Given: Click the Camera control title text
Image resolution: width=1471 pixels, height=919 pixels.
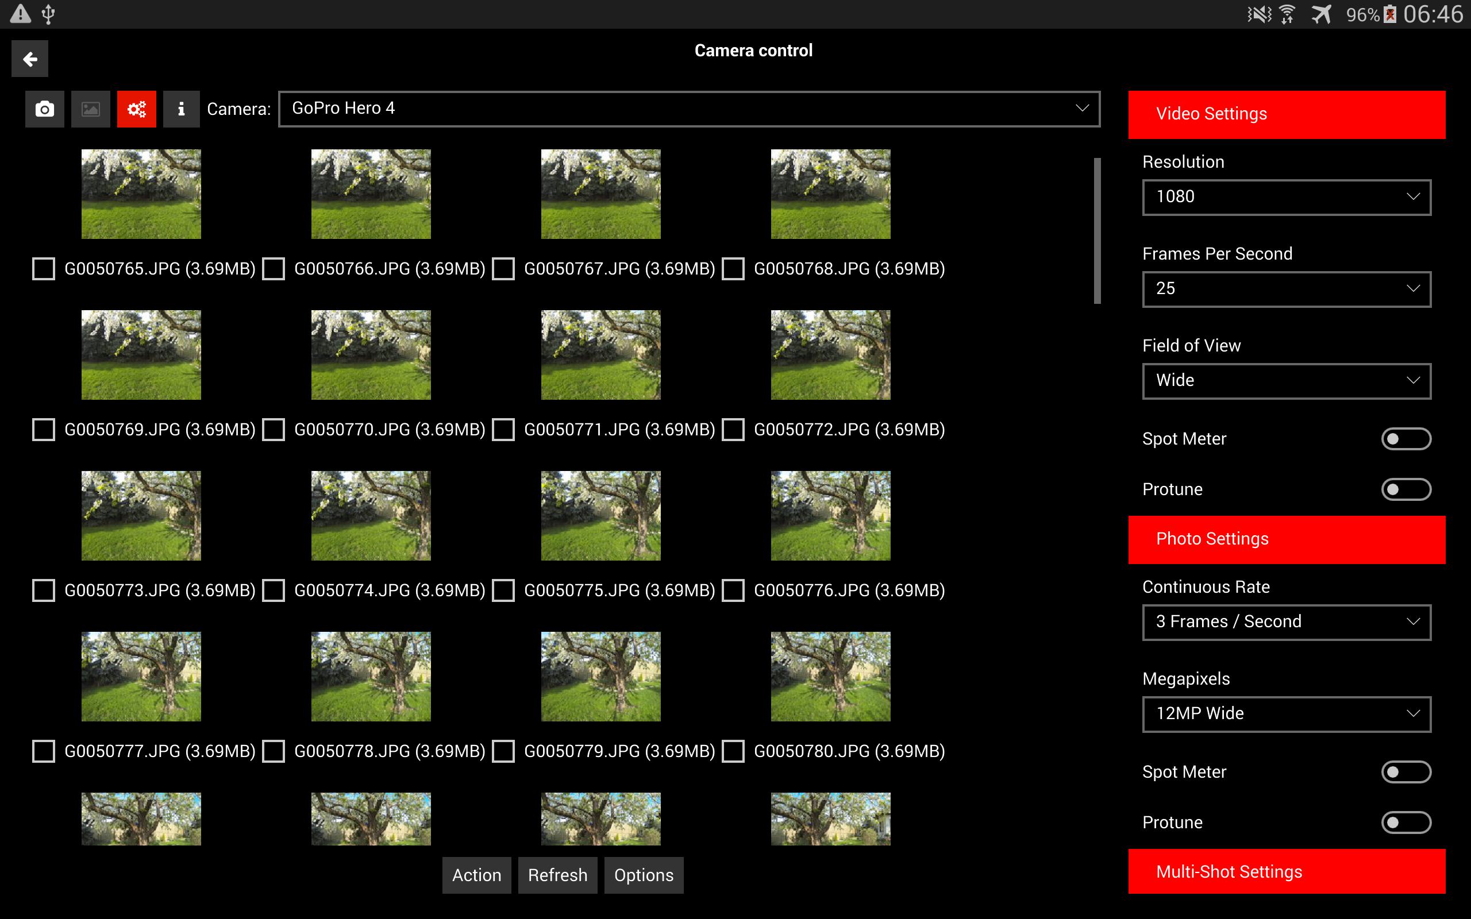Looking at the screenshot, I should click(x=753, y=51).
